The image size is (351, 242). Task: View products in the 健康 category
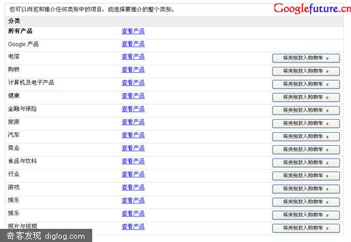click(133, 96)
